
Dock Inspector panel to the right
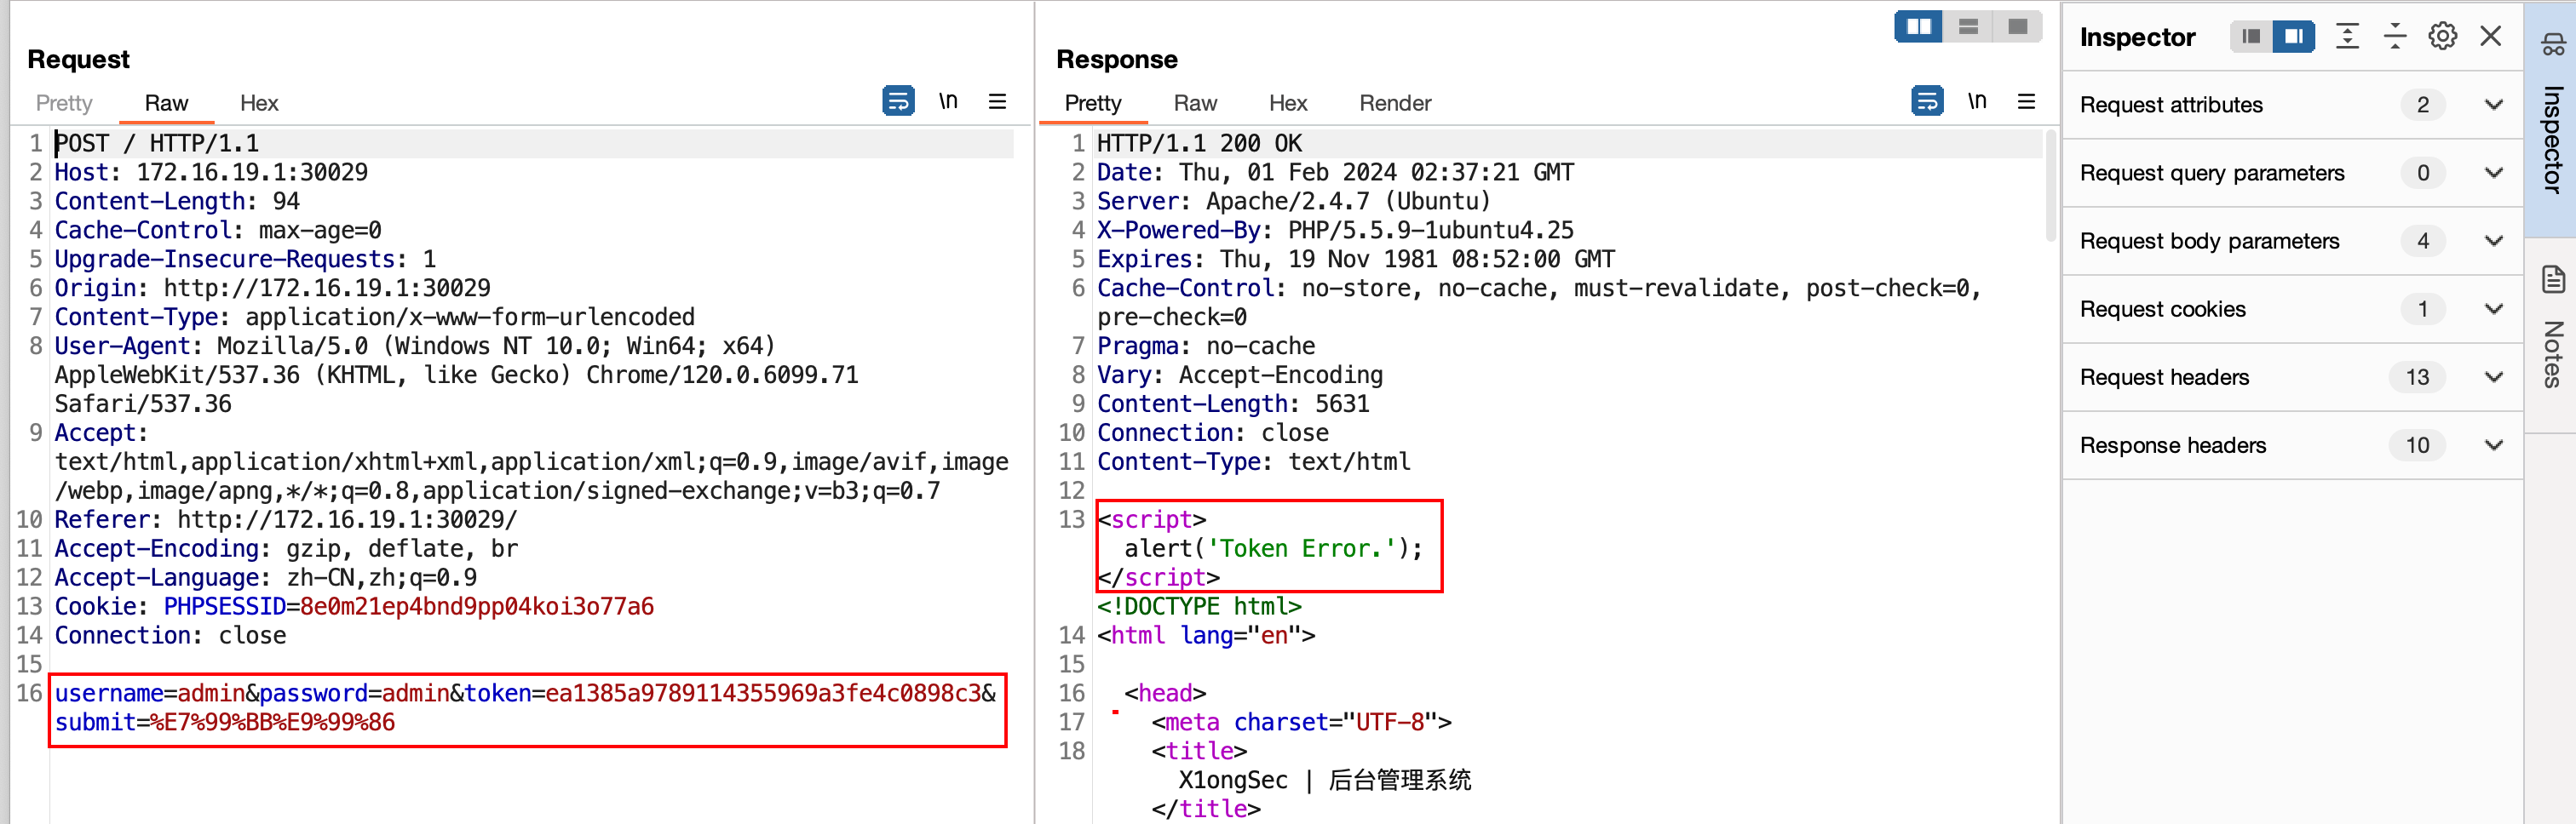click(x=2294, y=37)
